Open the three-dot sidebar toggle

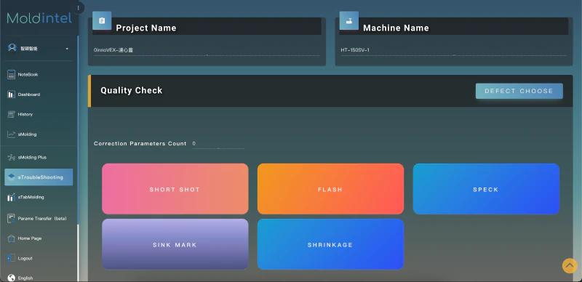click(x=79, y=8)
